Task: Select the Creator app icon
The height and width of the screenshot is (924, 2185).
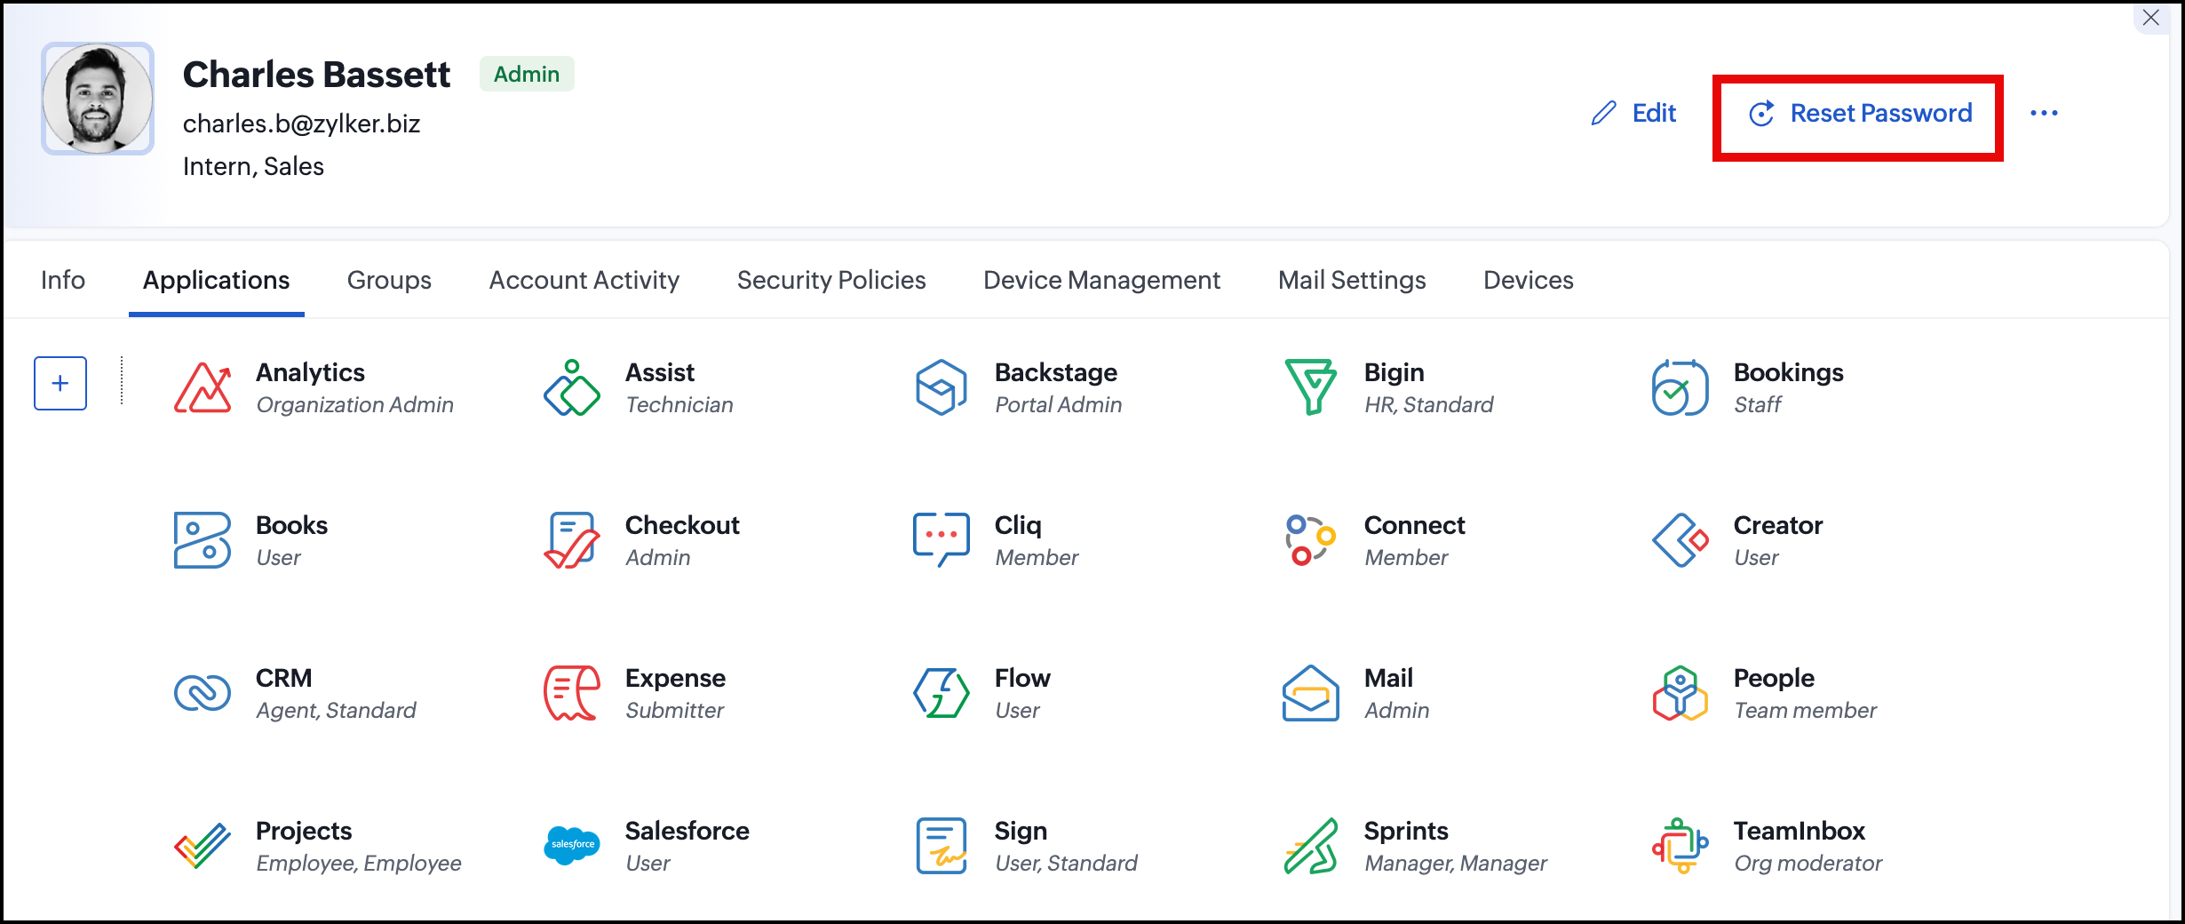Action: coord(1680,540)
